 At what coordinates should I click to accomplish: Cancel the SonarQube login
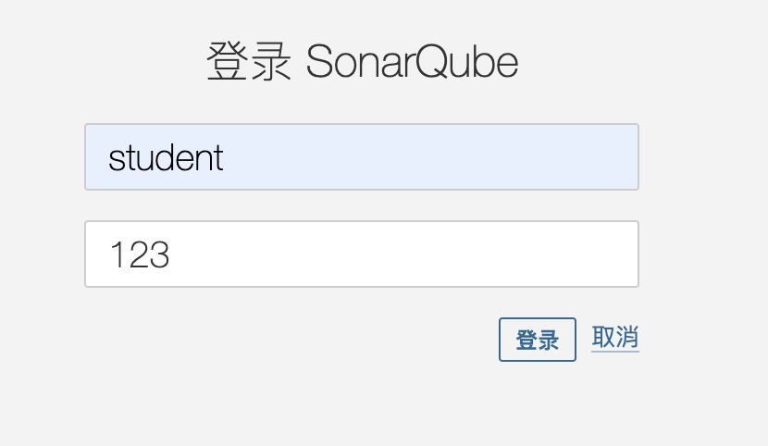point(615,338)
